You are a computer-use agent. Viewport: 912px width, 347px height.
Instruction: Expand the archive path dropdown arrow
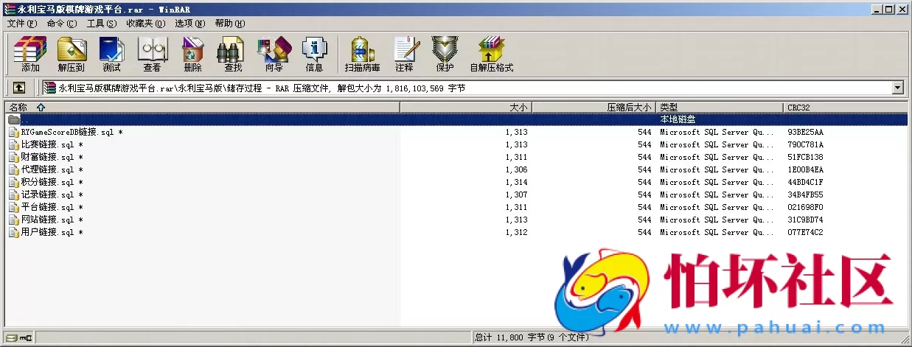coord(897,88)
